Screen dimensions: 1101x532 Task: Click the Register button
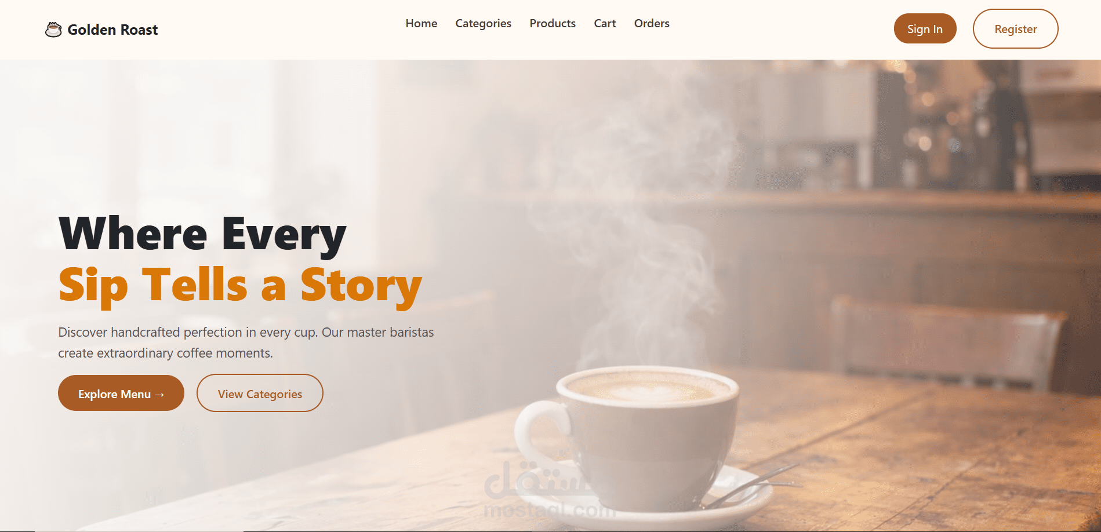point(1015,28)
